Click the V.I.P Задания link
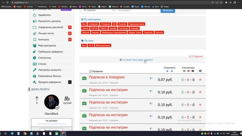Screen dimensions: 242x136 [x=195, y=57]
